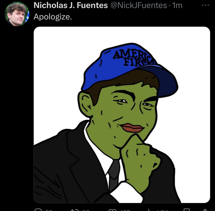Tap the "Apologize." tweet text
The width and height of the screenshot is (215, 211).
[x=53, y=17]
